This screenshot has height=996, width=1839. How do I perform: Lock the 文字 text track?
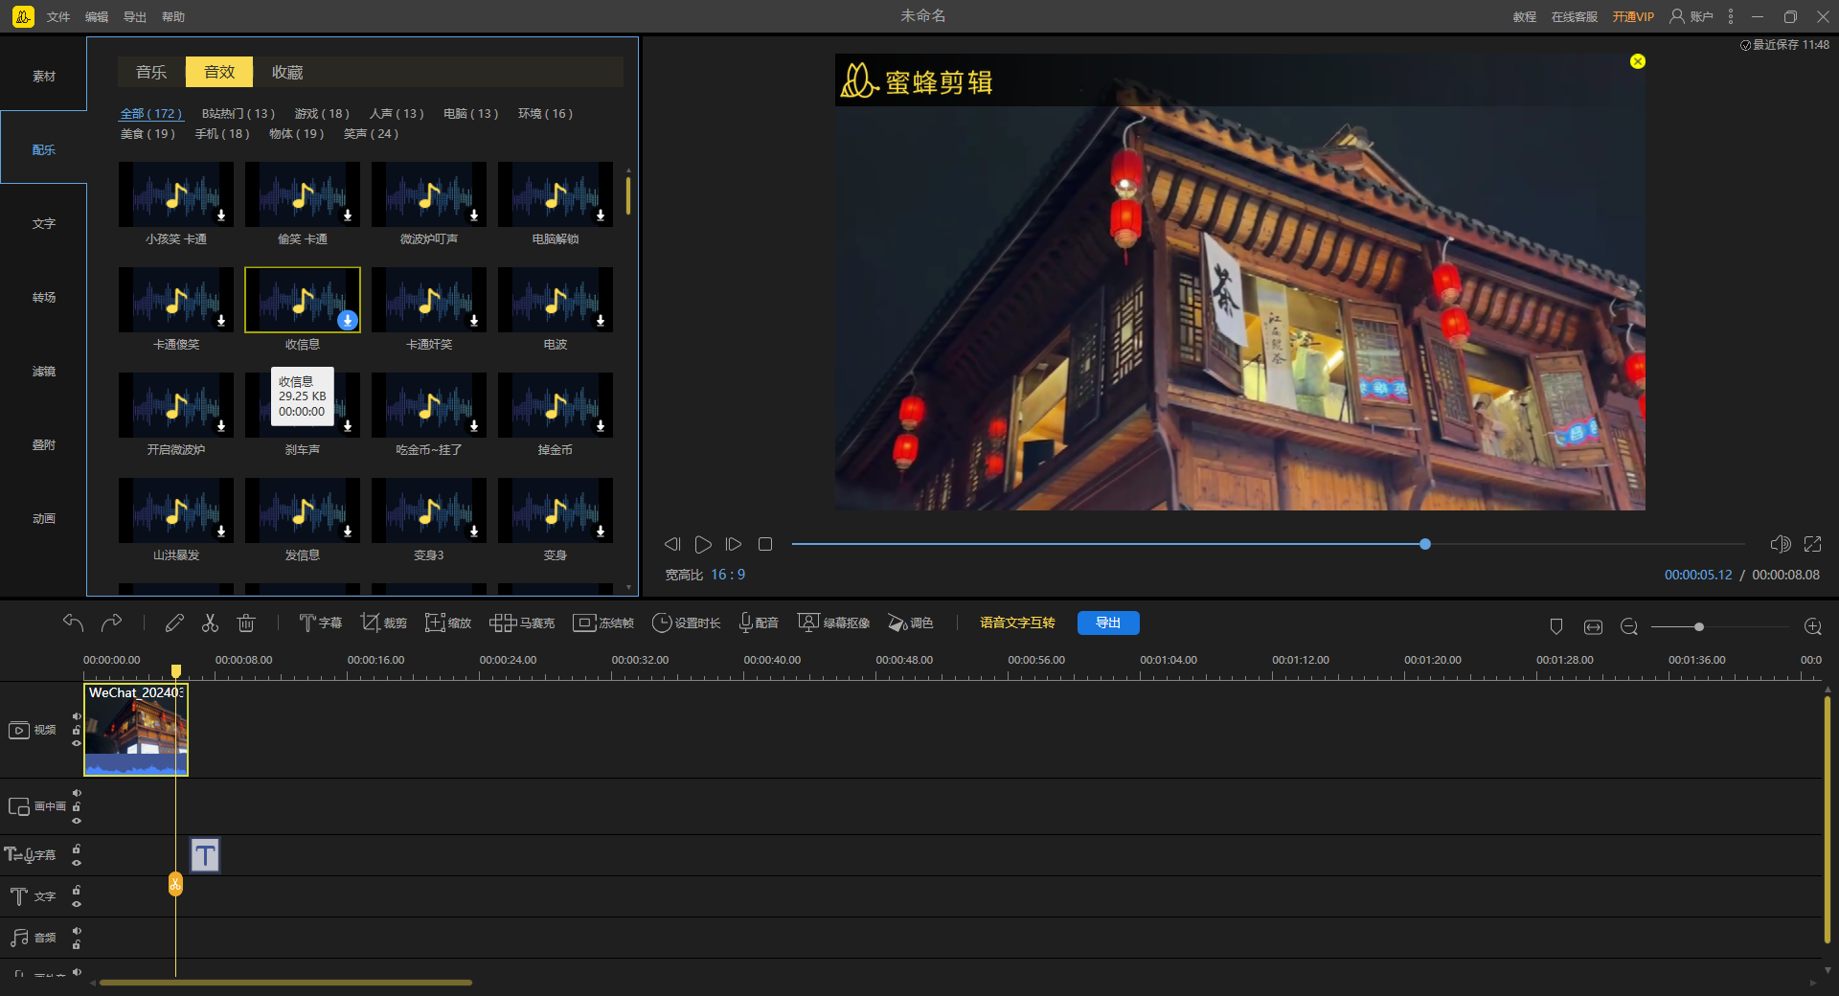click(77, 891)
